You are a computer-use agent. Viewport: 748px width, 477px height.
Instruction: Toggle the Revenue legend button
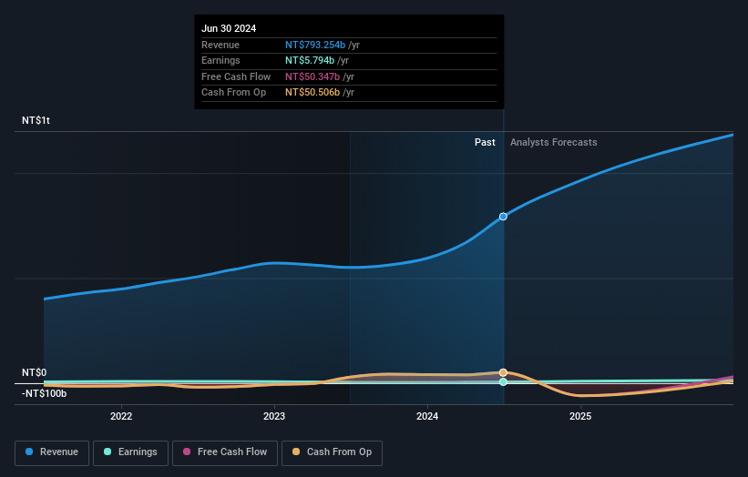pyautogui.click(x=52, y=452)
